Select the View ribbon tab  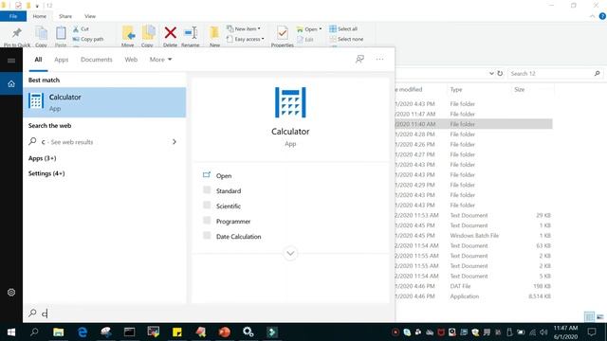point(90,16)
